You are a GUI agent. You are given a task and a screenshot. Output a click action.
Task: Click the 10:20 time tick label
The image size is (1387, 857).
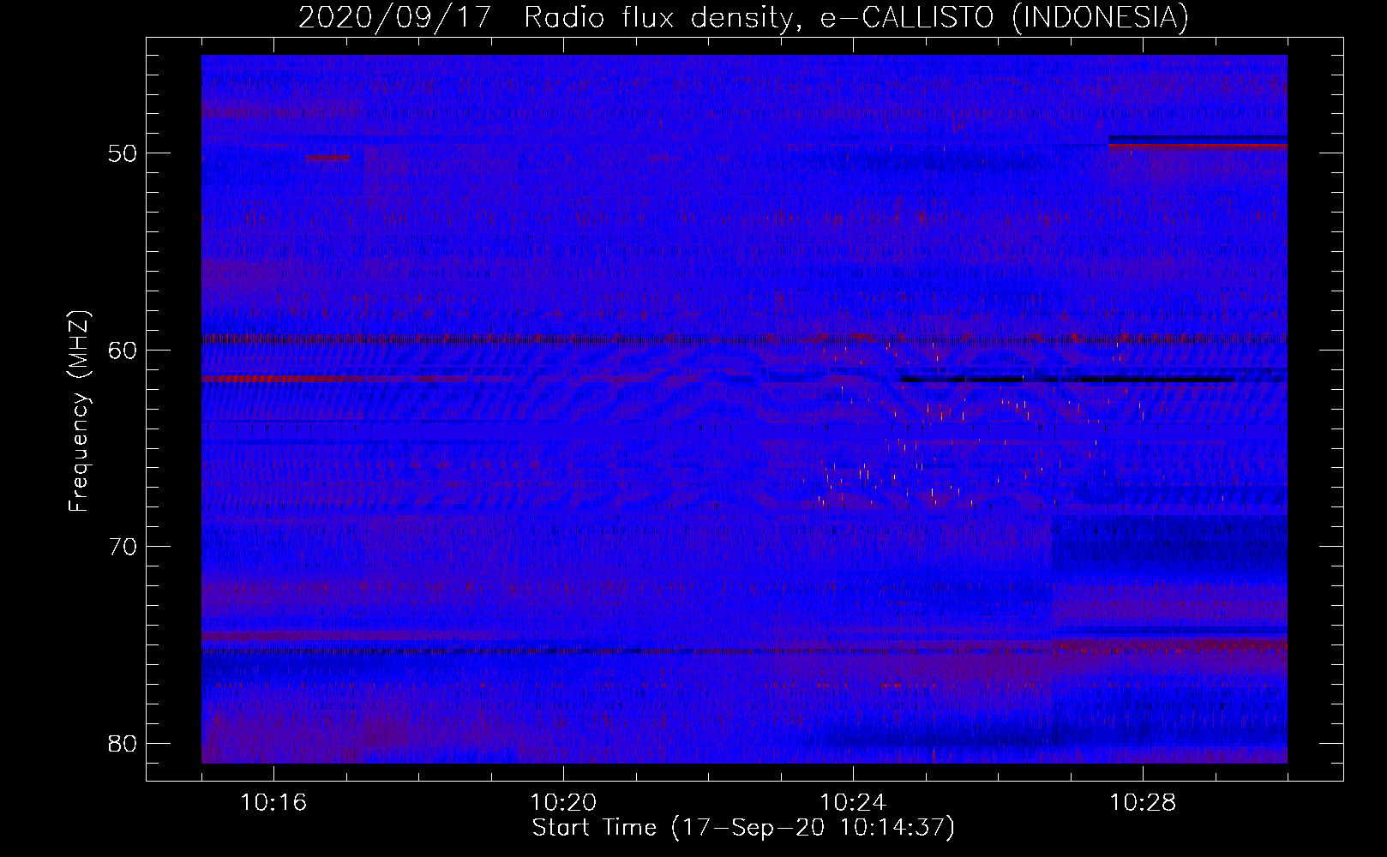coord(563,803)
